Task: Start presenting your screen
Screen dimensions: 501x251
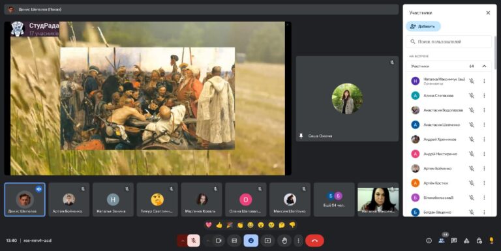Action: pos(267,241)
